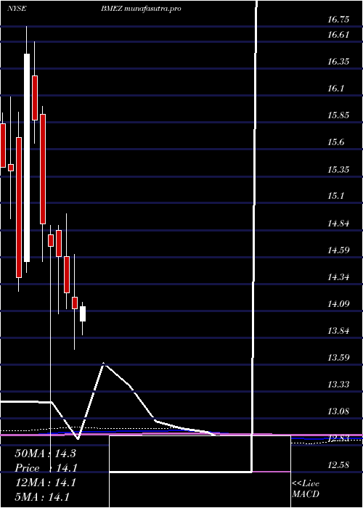This screenshot has width=363, height=508.
Task: Select the 15.1 price axis label
Action: [336, 196]
